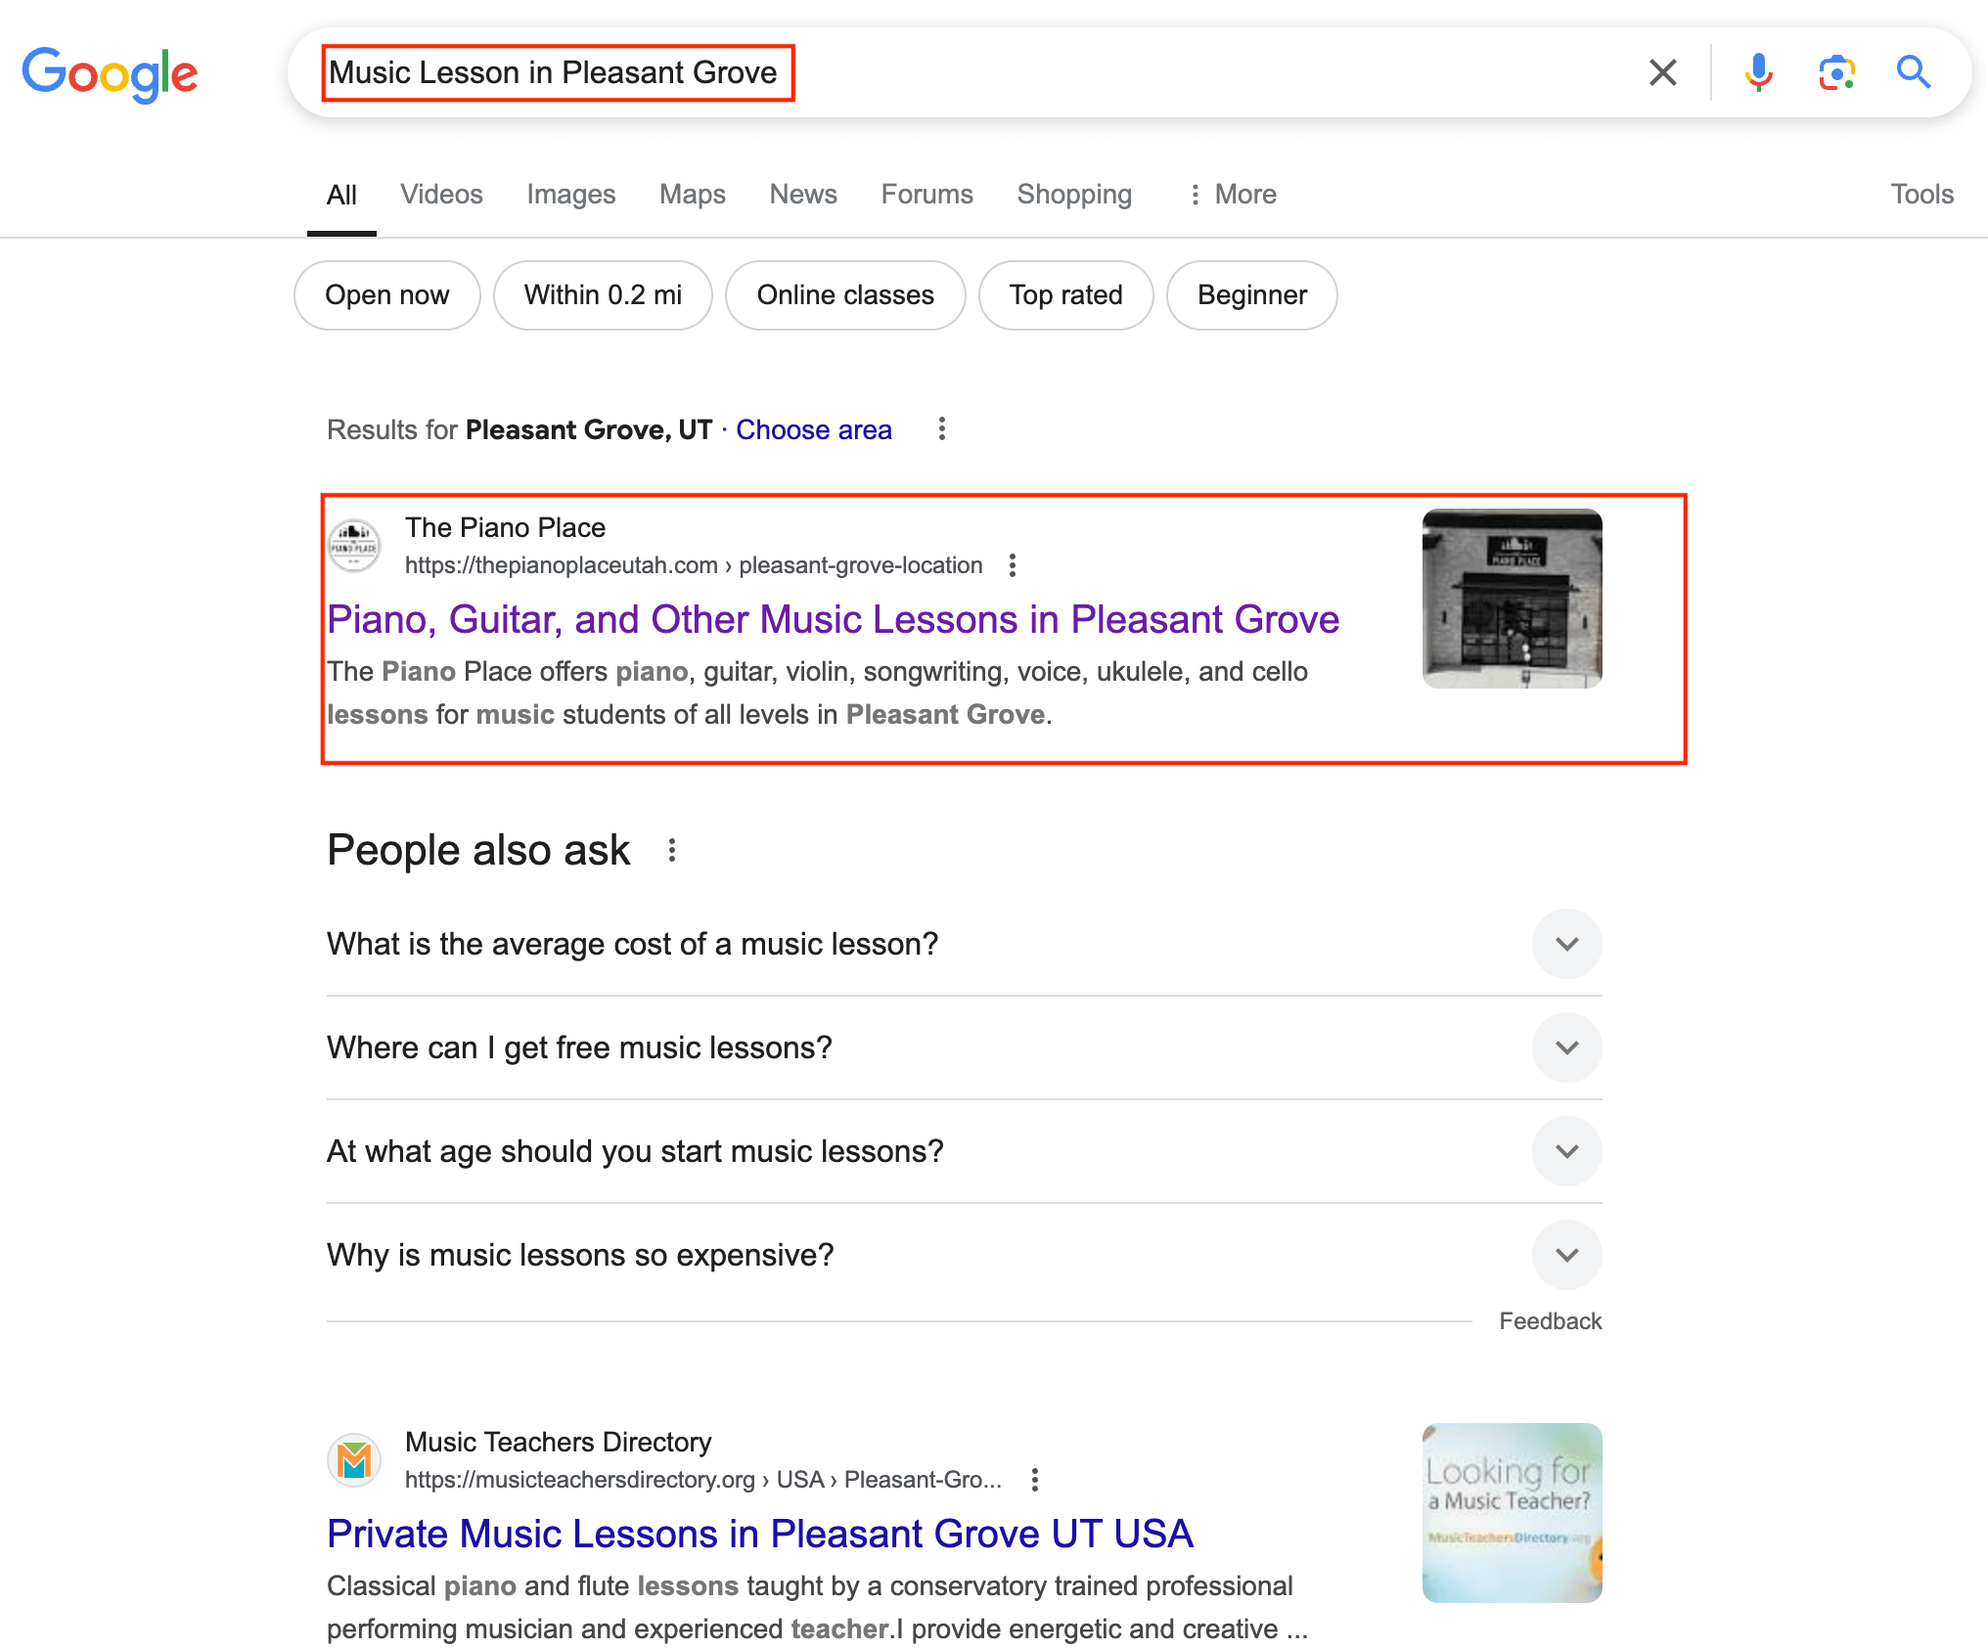The image size is (1988, 1649).
Task: Switch to the Images tab
Action: (570, 195)
